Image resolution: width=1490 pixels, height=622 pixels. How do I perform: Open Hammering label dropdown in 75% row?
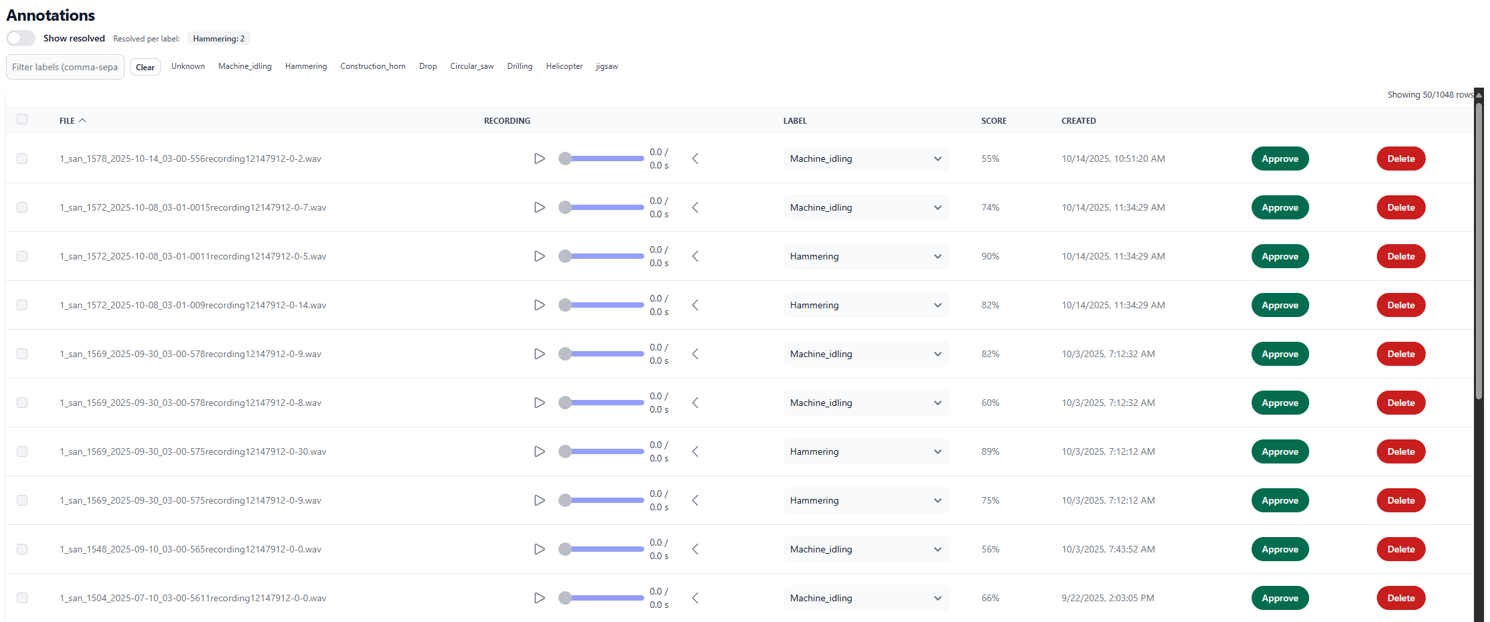coord(865,500)
